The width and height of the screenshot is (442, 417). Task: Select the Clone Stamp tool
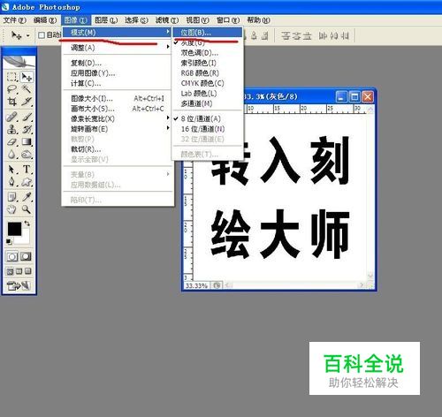12,129
